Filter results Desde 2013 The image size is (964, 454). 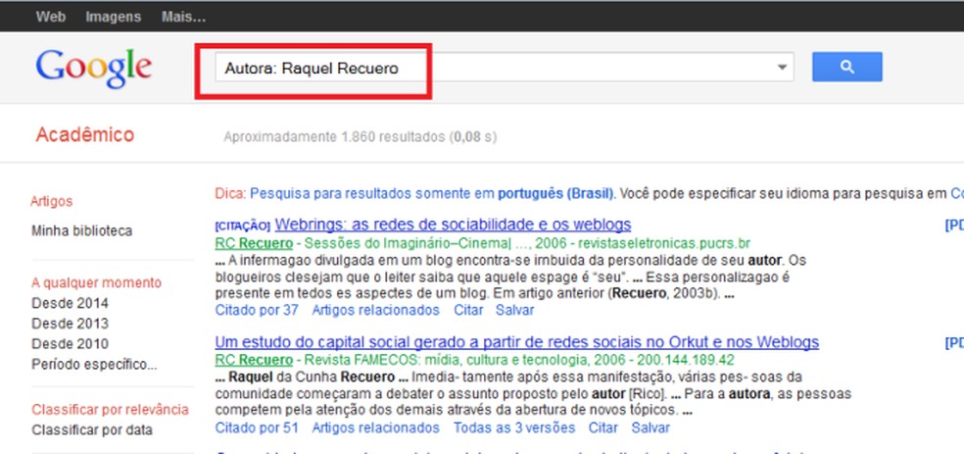pyautogui.click(x=71, y=324)
